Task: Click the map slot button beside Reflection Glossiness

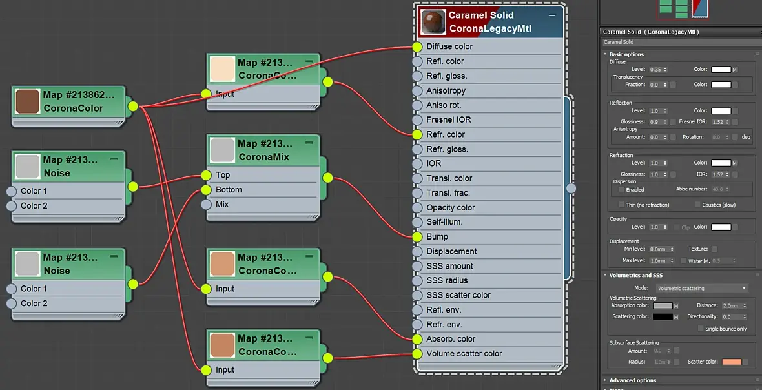Action: pyautogui.click(x=673, y=122)
